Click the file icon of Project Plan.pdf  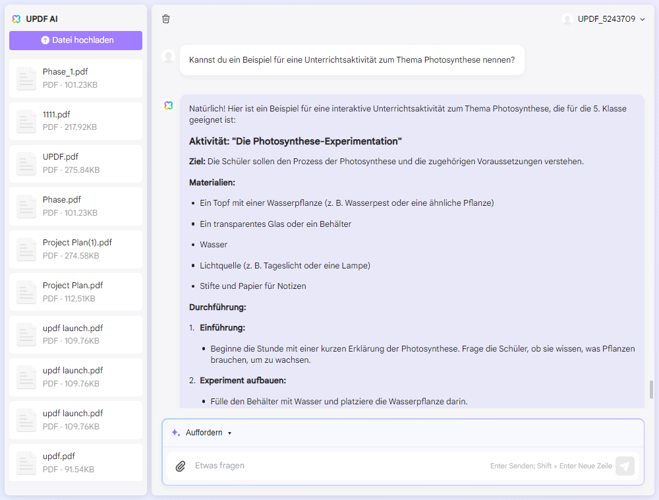[26, 292]
